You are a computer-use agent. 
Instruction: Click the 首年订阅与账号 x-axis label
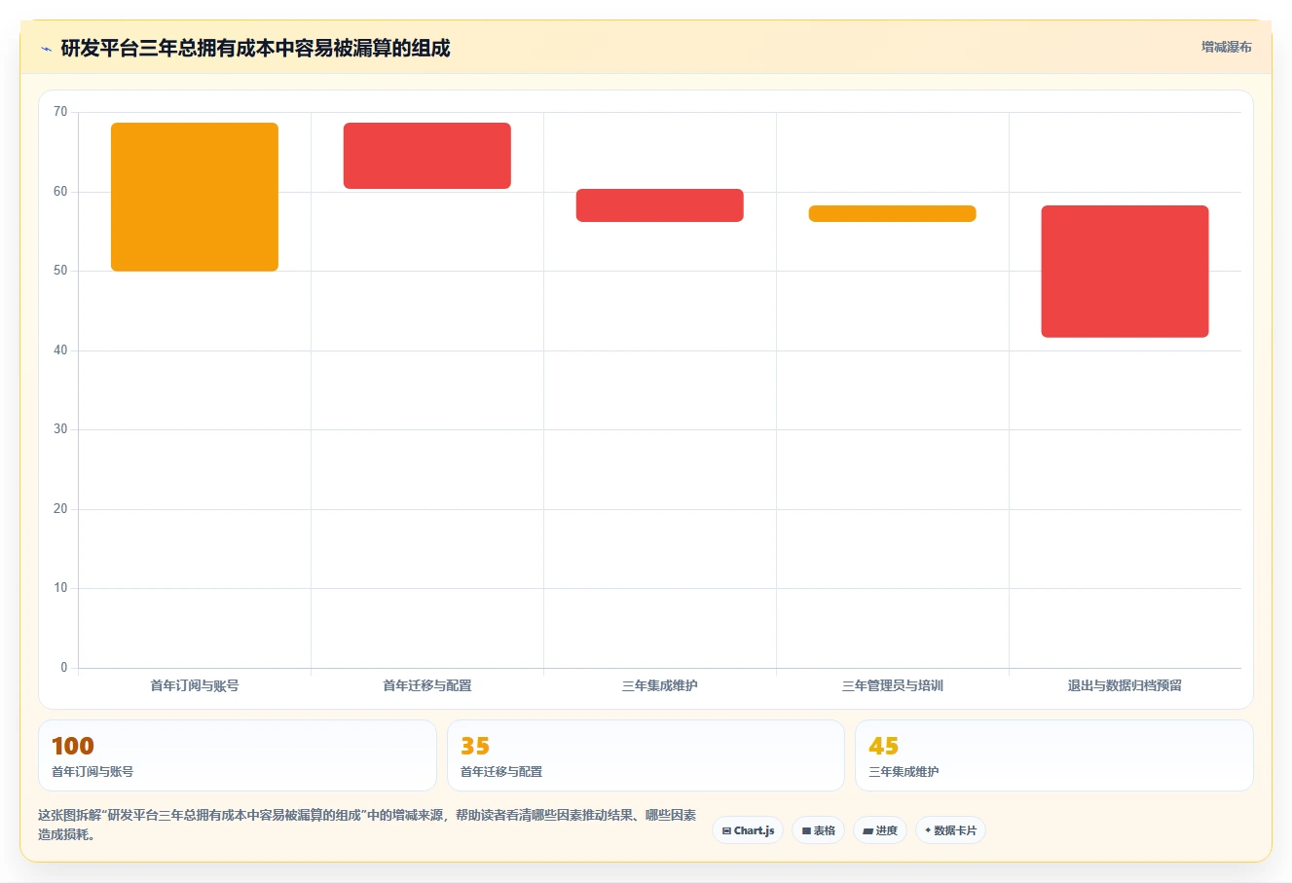(x=195, y=685)
